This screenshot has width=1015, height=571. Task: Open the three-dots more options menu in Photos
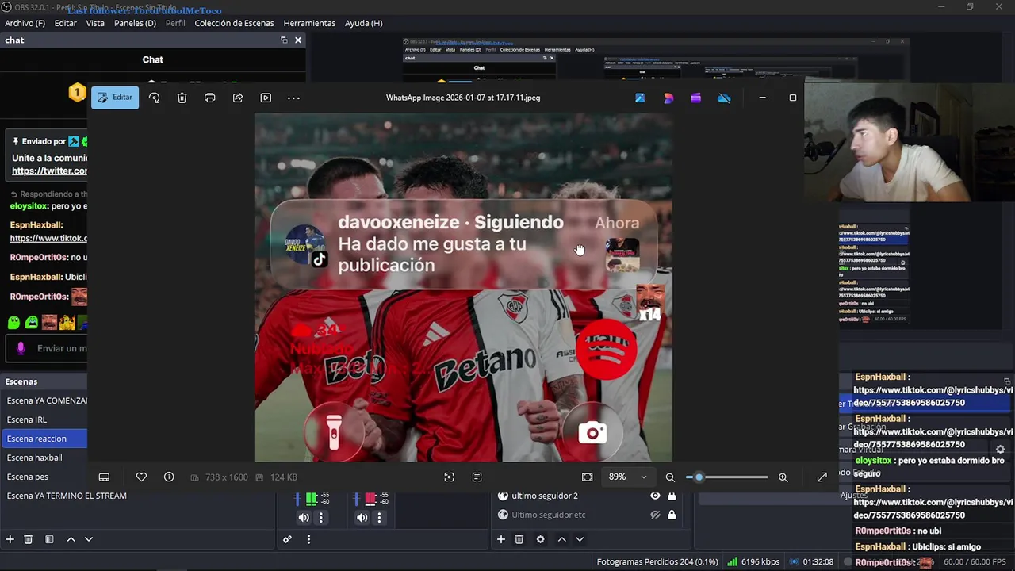[x=293, y=98]
